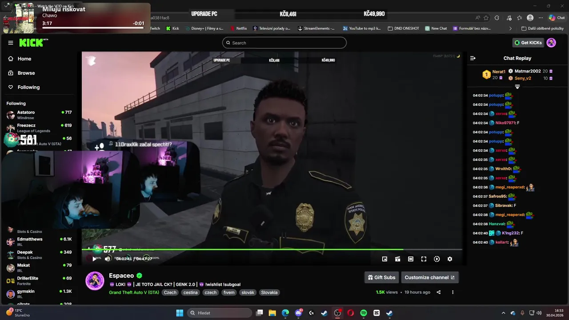Screen dimensions: 569x320
Task: Click Safros95 username in chat
Action: pyautogui.click(x=497, y=196)
